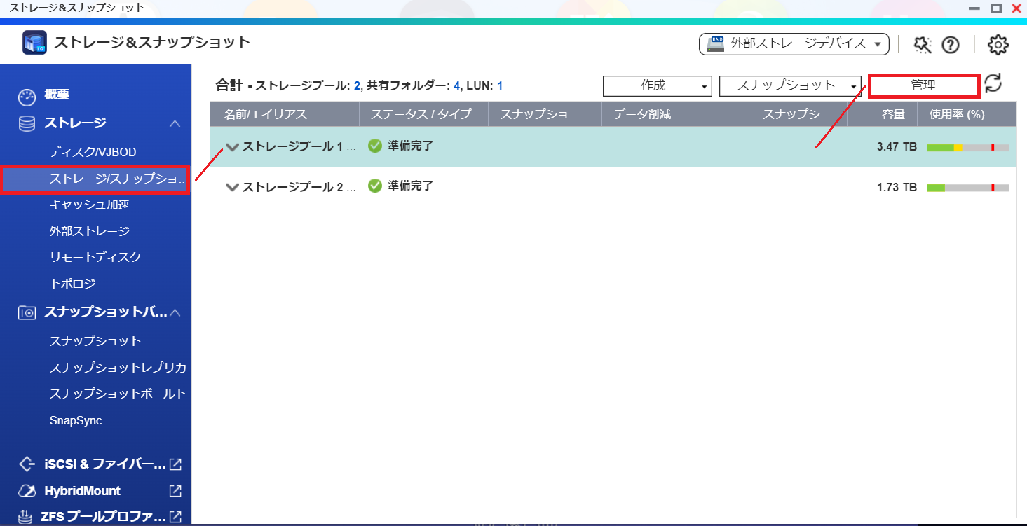Click the 管理 button
Image resolution: width=1027 pixels, height=526 pixels.
click(x=923, y=85)
